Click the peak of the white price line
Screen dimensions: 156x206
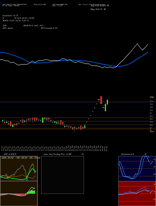coord(137,44)
